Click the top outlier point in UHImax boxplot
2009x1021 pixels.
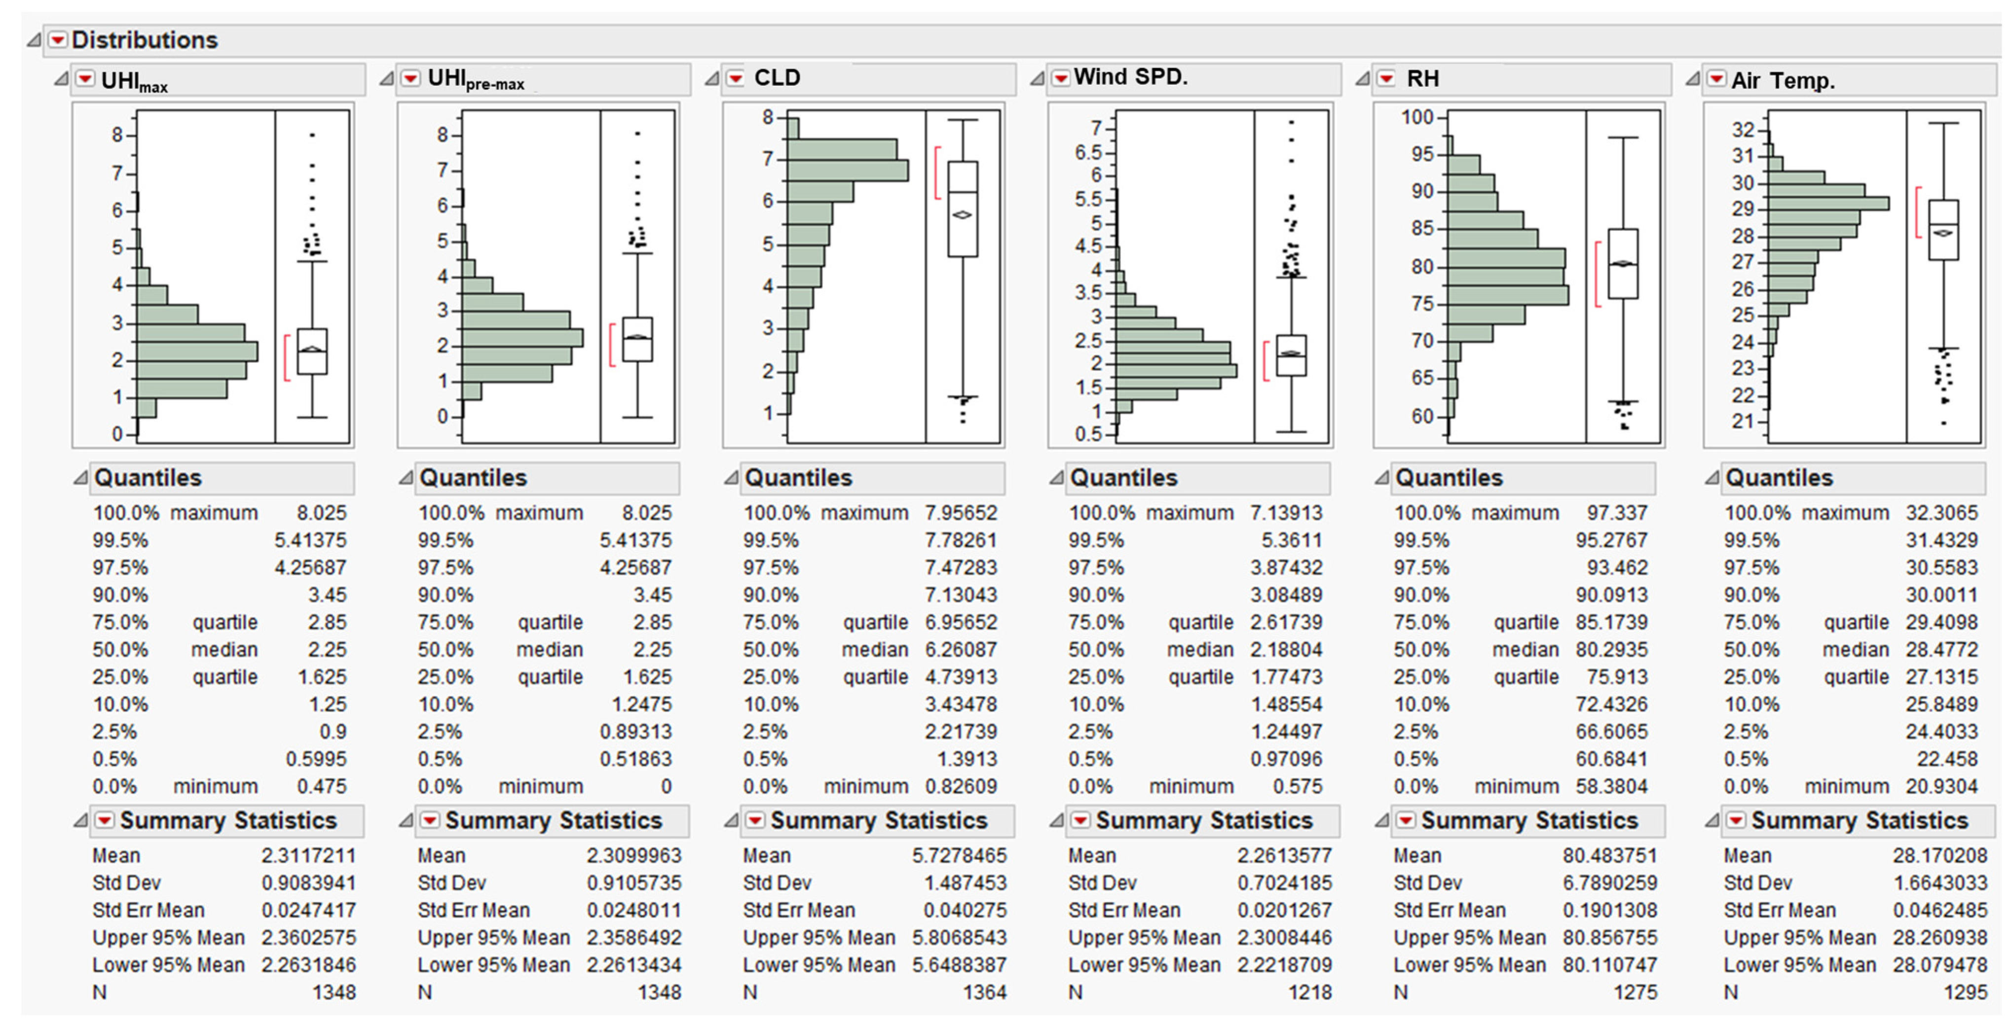click(312, 135)
